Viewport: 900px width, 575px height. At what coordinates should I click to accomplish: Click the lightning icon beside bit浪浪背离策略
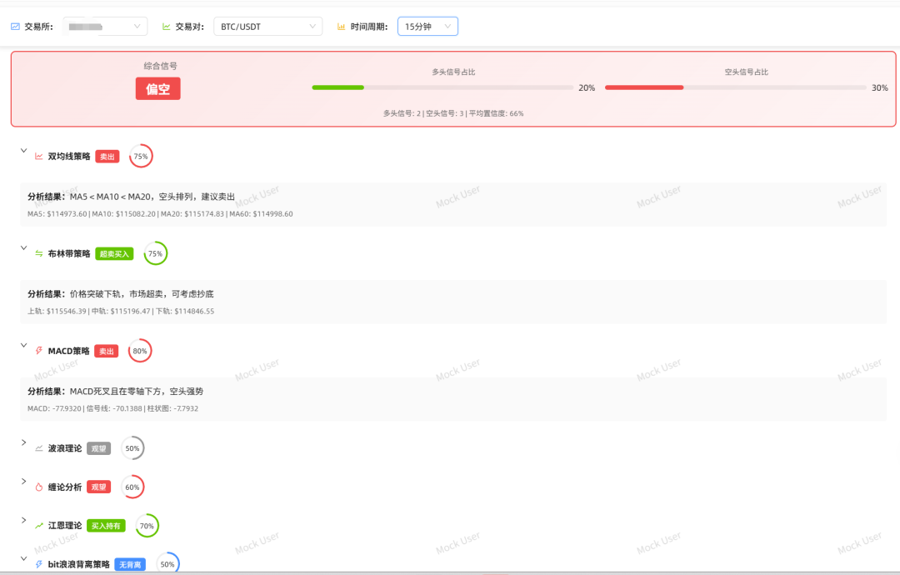click(x=38, y=564)
